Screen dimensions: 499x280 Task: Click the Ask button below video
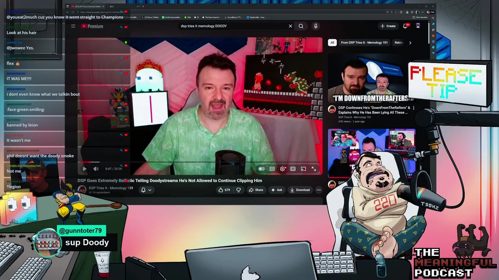(x=276, y=190)
